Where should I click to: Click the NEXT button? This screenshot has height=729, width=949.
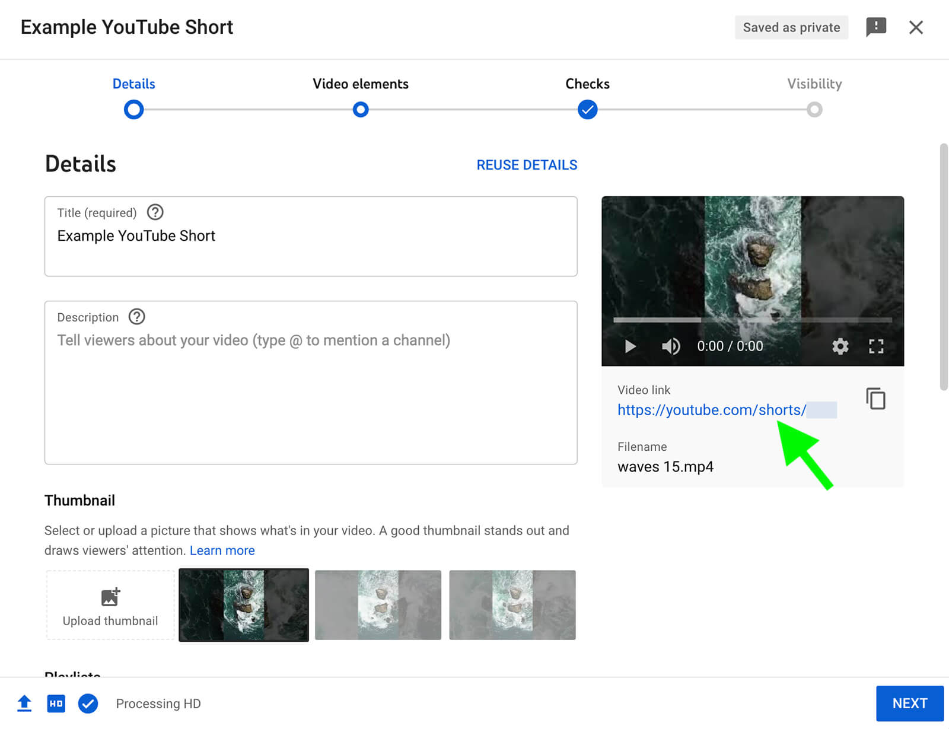(909, 703)
